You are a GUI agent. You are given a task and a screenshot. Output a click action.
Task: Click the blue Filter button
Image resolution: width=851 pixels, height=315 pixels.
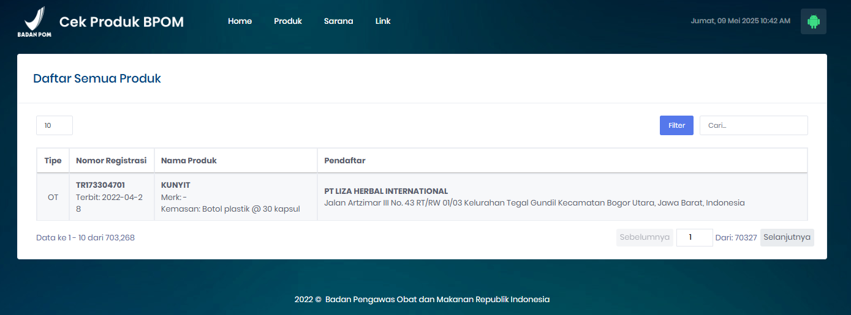676,125
